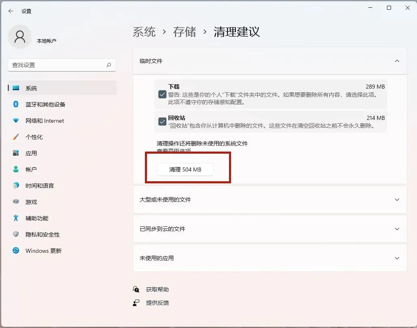Open 网络和 Internet settings icon

click(x=15, y=121)
